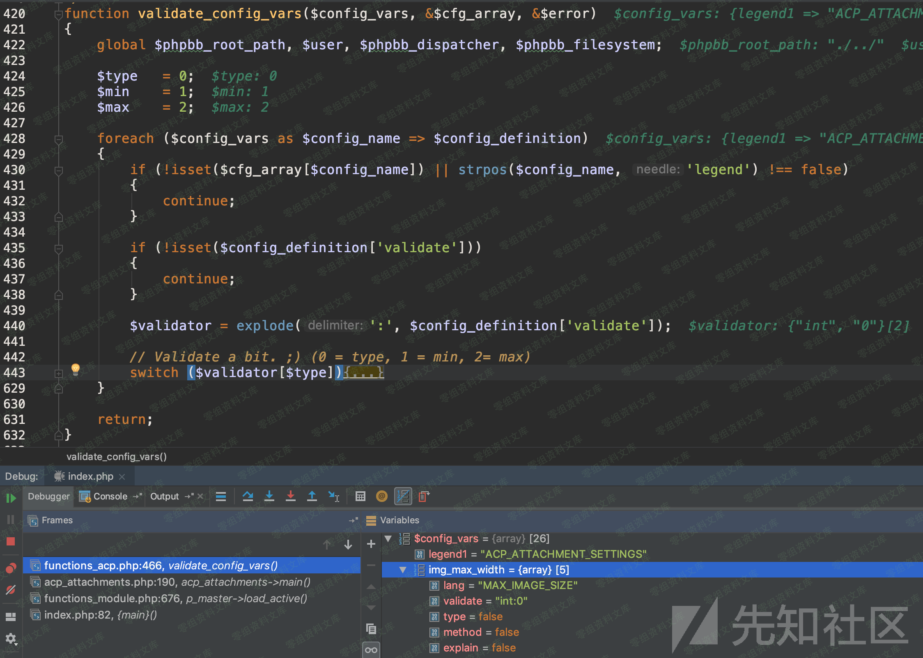Collapse the img_max_width array node
This screenshot has height=658, width=923.
coord(403,570)
